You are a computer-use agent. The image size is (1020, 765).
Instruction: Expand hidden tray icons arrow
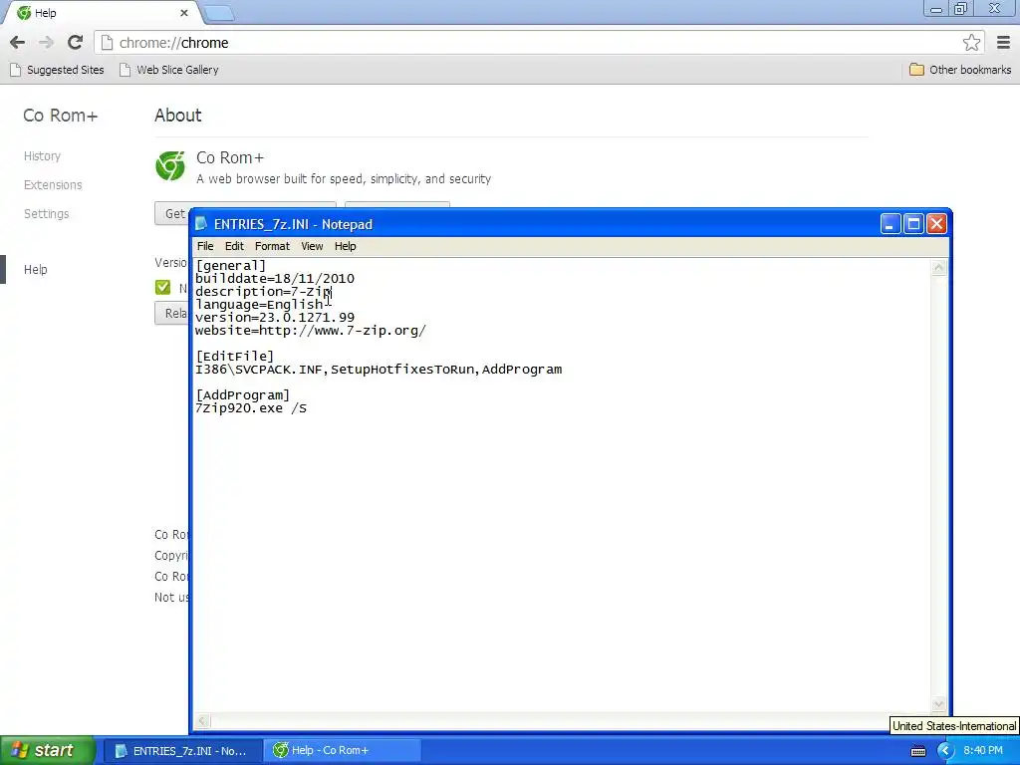[x=944, y=751]
